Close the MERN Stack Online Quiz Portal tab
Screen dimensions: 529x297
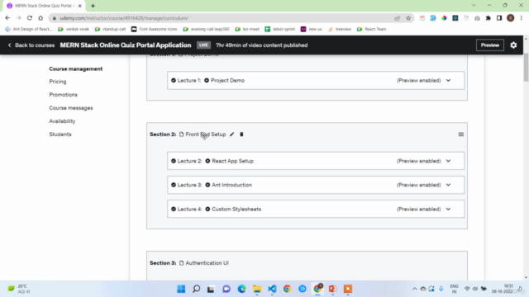[80, 6]
